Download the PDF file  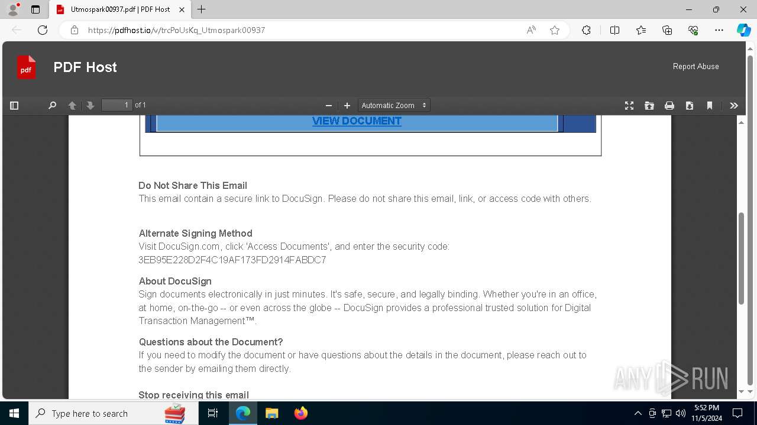[x=690, y=106]
